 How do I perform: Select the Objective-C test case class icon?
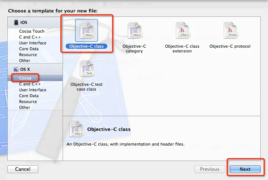click(x=87, y=69)
